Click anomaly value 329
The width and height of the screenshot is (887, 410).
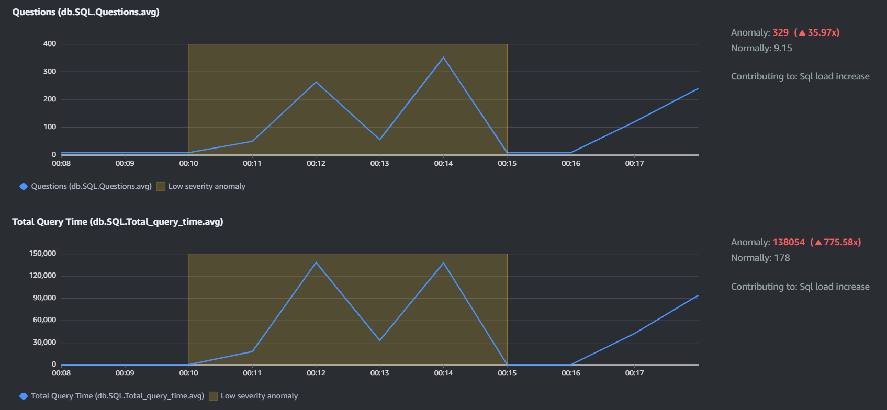pyautogui.click(x=780, y=32)
